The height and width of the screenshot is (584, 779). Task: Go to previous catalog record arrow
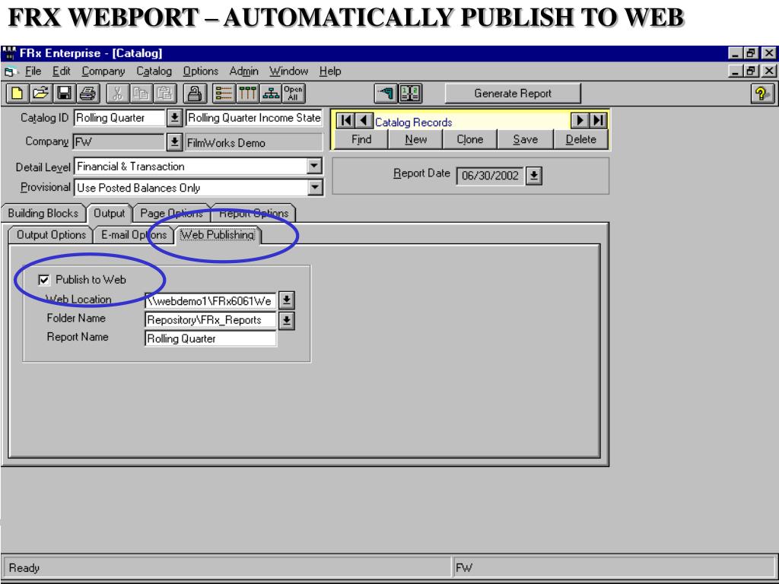tap(364, 121)
